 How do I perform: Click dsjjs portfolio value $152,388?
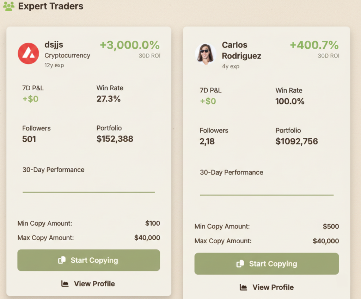point(115,139)
